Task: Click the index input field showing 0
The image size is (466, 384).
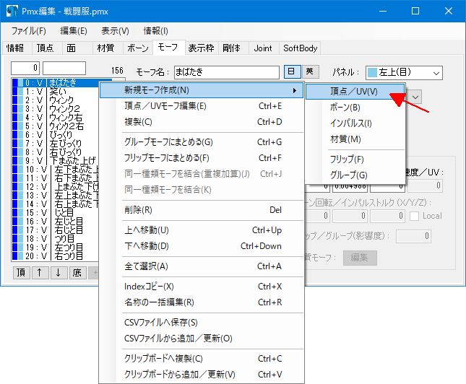Action: (x=25, y=69)
